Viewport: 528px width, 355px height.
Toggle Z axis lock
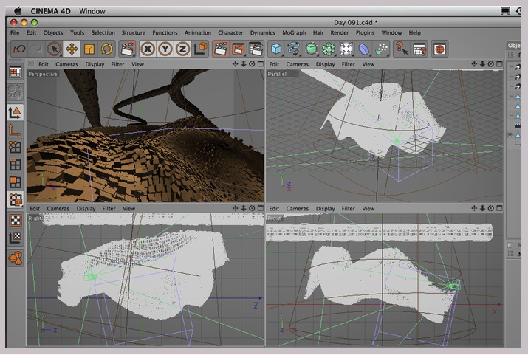[x=182, y=49]
